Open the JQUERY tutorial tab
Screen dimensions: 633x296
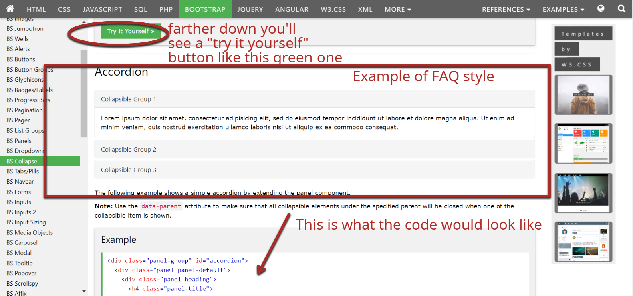pyautogui.click(x=250, y=9)
